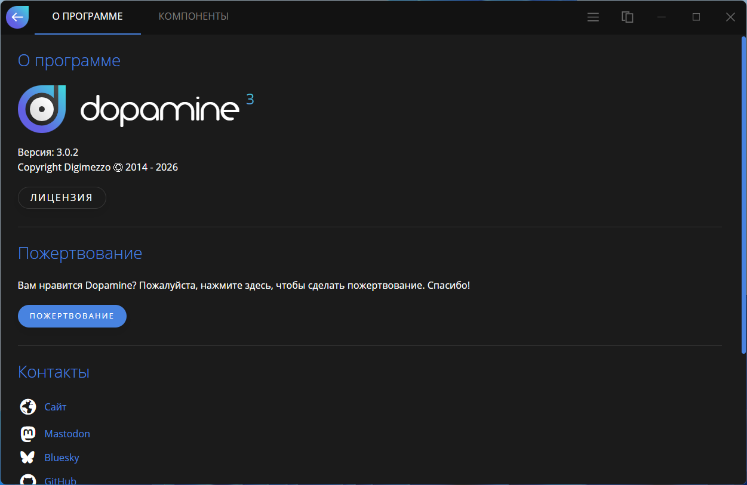This screenshot has height=485, width=747.
Task: Click the Пожертвование section heading
Action: point(80,253)
